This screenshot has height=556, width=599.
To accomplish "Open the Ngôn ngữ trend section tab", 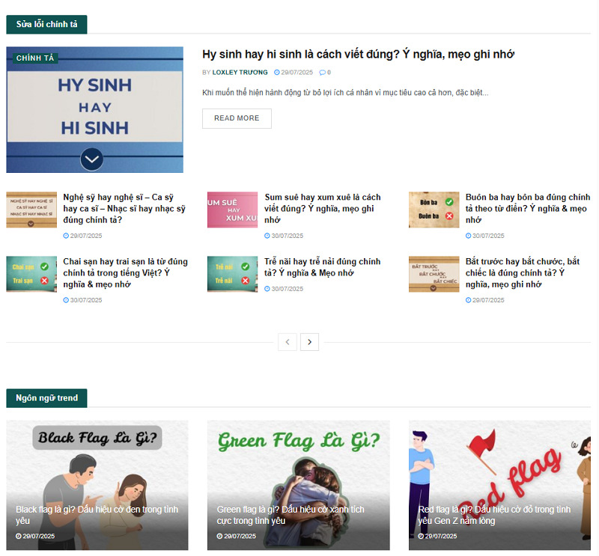I will click(x=46, y=398).
